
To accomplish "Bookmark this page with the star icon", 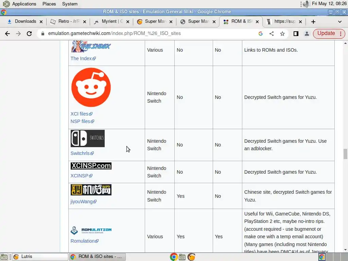I will 282,34.
